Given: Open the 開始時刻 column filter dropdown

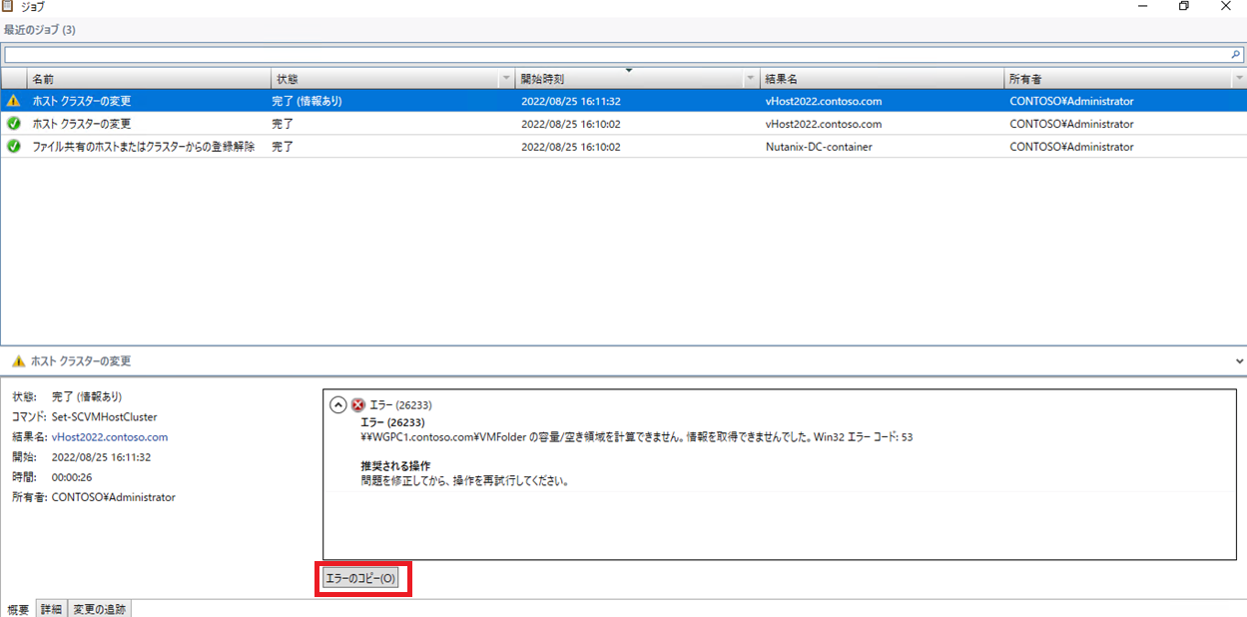Looking at the screenshot, I should 751,79.
